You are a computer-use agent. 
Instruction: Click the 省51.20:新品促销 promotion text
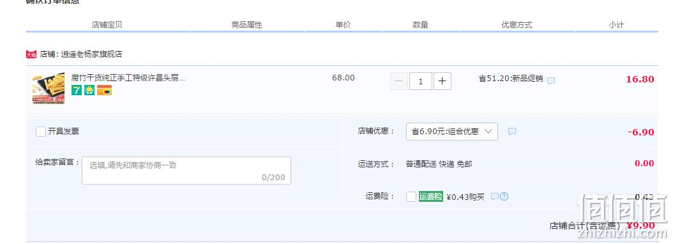(511, 79)
